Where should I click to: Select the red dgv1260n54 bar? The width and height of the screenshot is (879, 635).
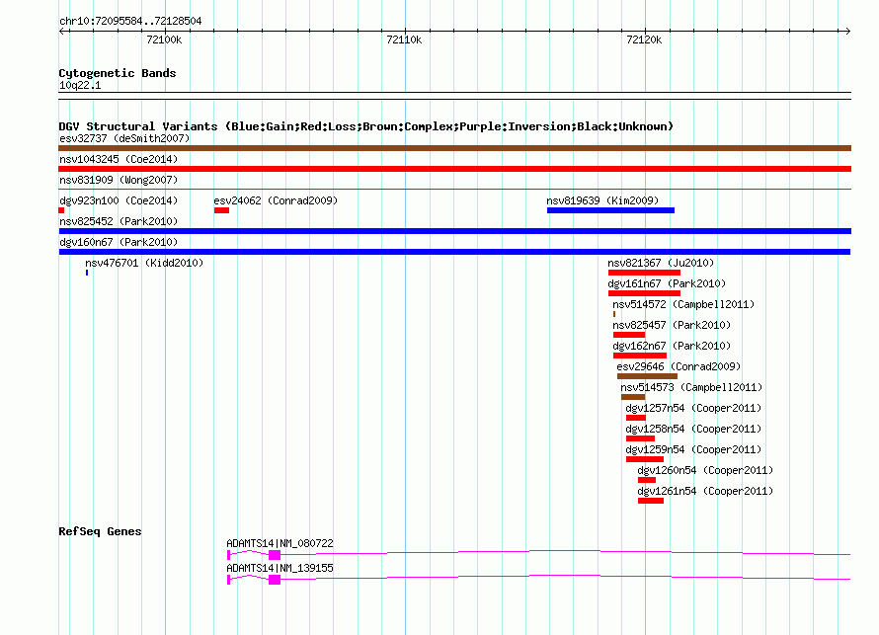(646, 480)
